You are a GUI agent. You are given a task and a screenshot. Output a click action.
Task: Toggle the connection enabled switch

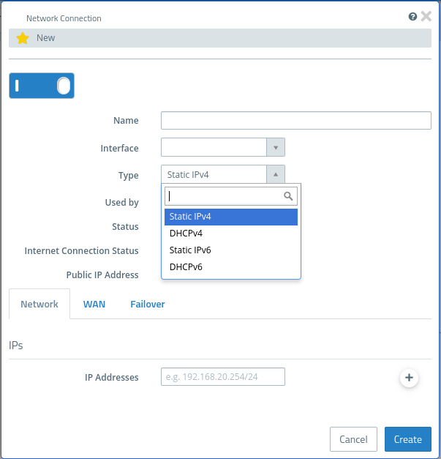[42, 86]
